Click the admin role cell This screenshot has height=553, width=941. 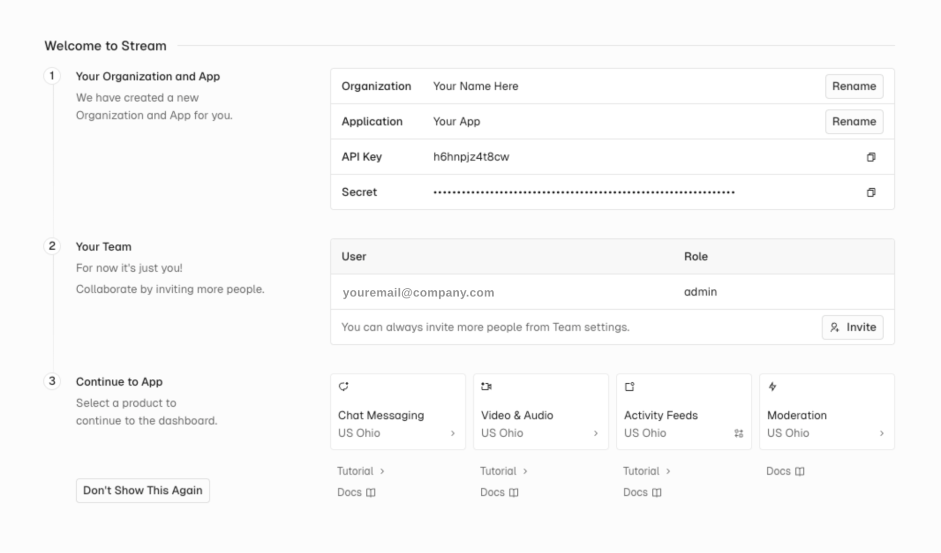click(x=700, y=292)
